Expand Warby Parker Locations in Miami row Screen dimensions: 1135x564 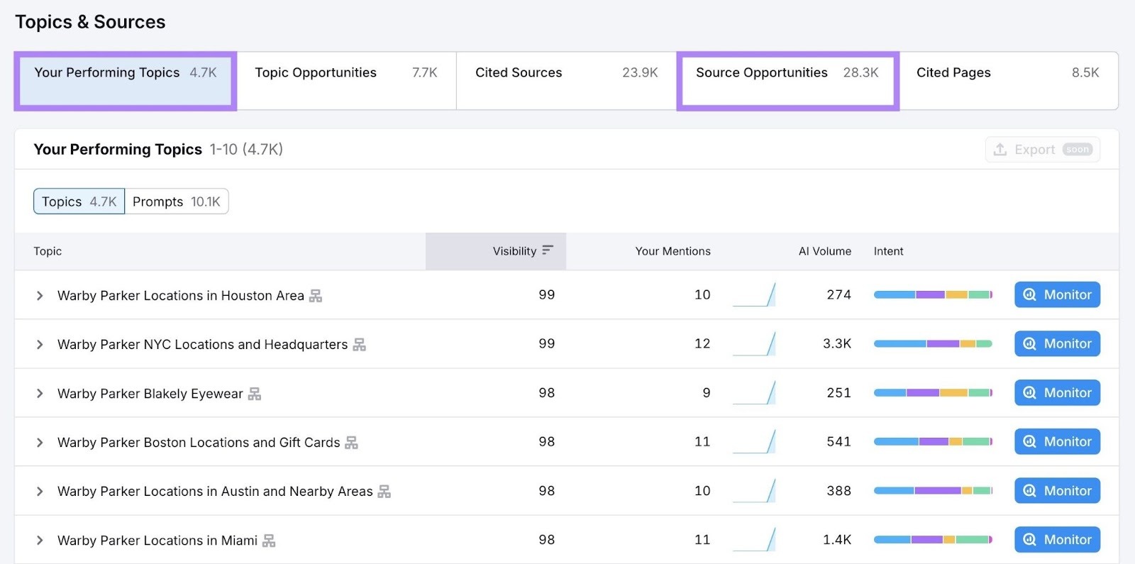pos(40,541)
